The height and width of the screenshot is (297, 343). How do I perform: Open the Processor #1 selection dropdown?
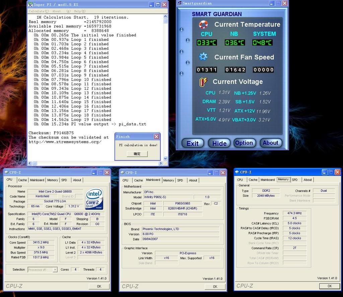pos(55,270)
